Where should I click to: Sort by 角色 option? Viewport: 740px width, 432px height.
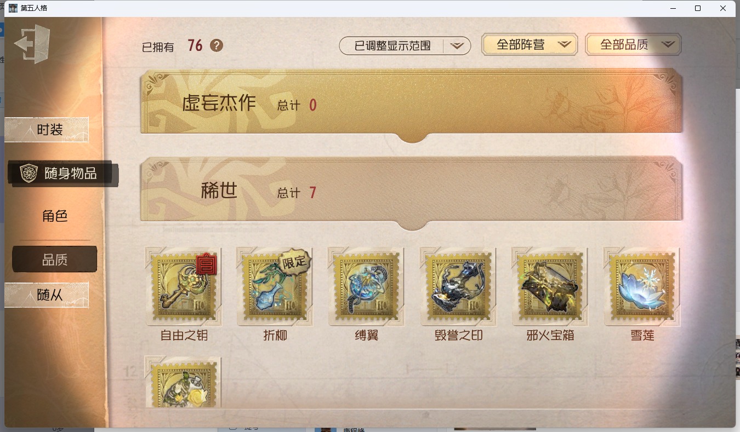point(55,216)
